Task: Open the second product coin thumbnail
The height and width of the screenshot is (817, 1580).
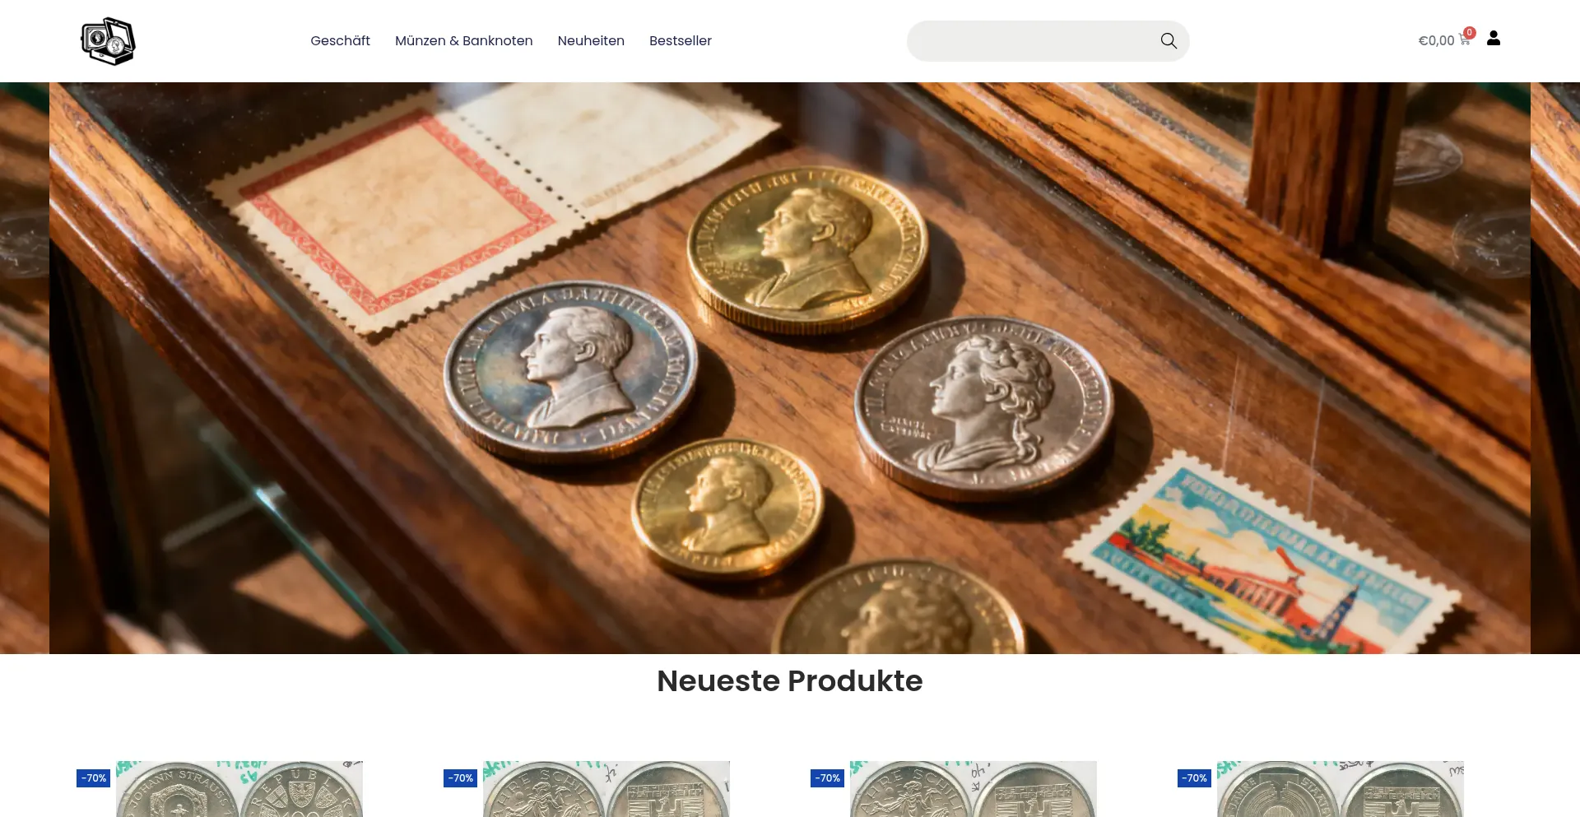Action: pos(606,789)
